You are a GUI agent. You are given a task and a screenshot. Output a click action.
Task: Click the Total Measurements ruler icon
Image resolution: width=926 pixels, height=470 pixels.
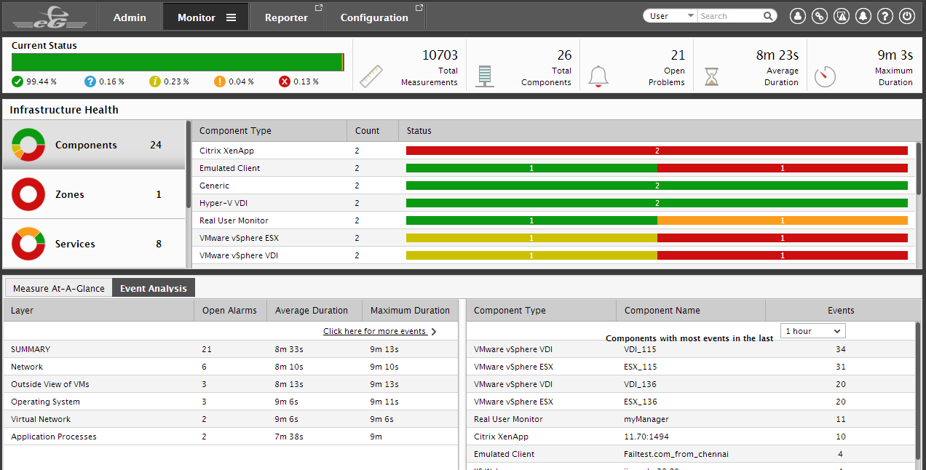pos(371,76)
